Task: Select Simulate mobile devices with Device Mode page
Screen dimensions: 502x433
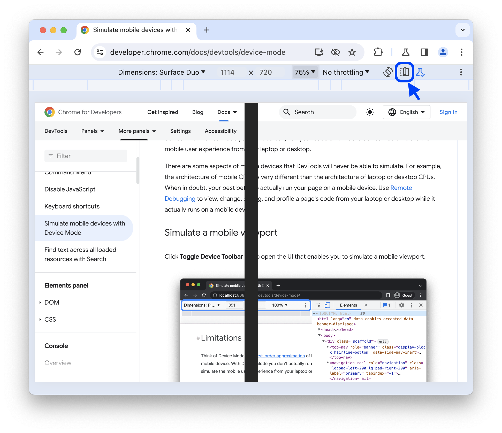Action: point(84,228)
